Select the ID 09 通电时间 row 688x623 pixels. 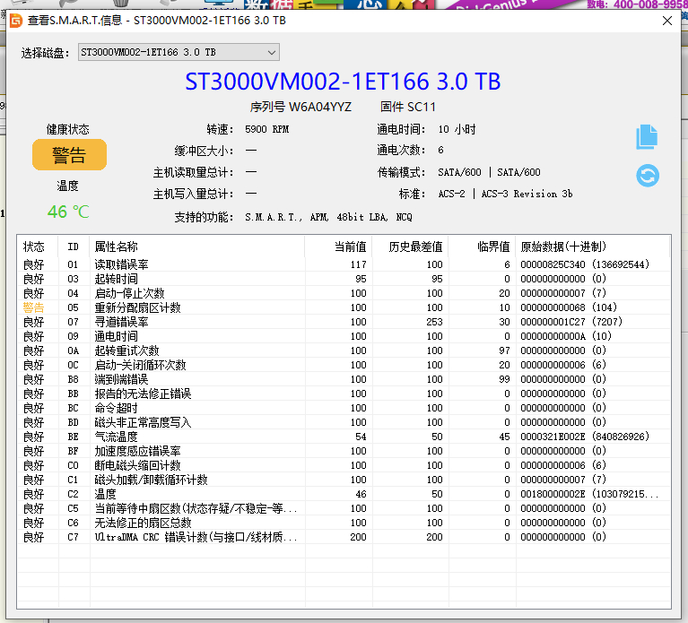click(x=344, y=336)
